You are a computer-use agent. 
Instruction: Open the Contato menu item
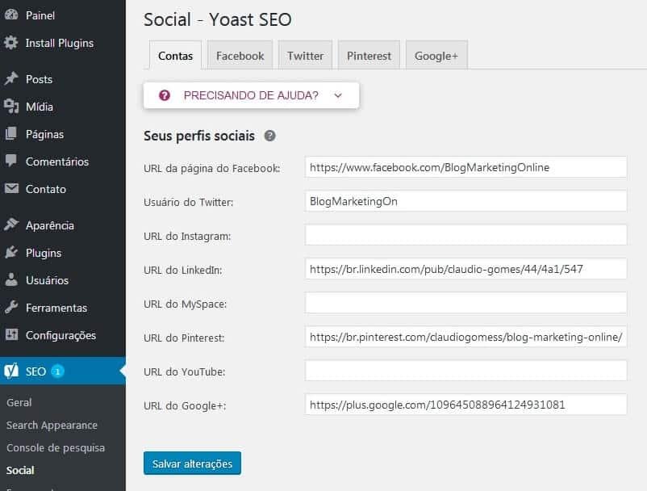46,189
